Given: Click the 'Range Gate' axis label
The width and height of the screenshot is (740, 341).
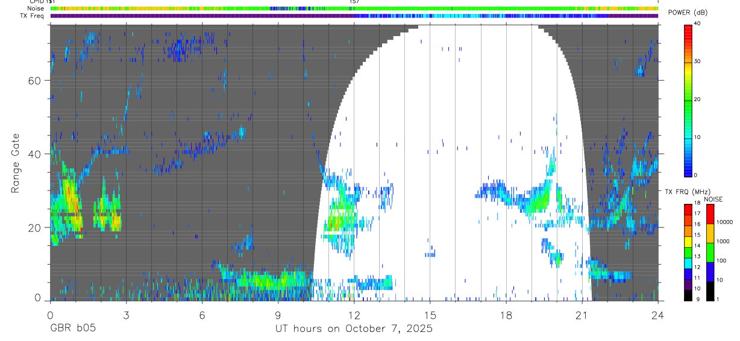Looking at the screenshot, I should point(16,163).
